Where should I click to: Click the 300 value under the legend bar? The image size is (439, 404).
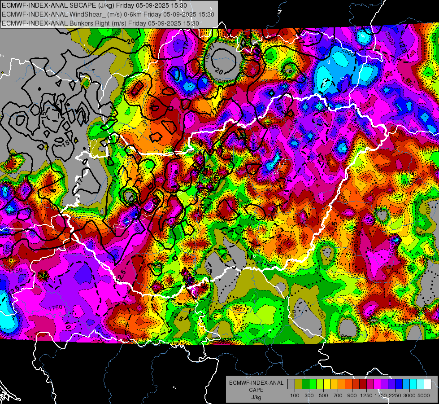pyautogui.click(x=309, y=395)
